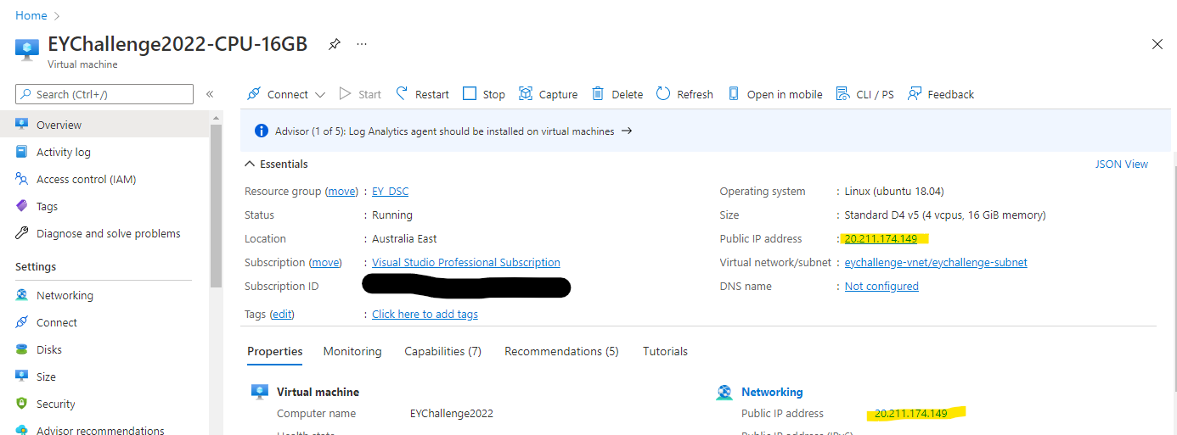Switch to the Monitoring tab
Viewport: 1177px width, 435px height.
pyautogui.click(x=352, y=351)
